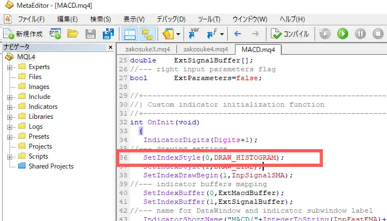Image resolution: width=387 pixels, height=221 pixels.
Task: Select the Scripts folder
Action: (38, 156)
